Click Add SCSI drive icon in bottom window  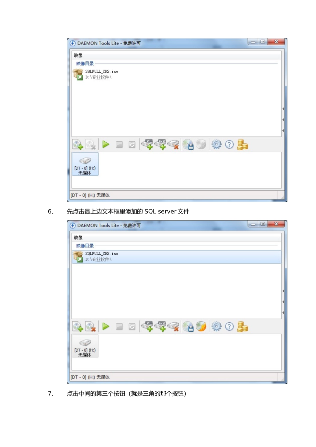[x=160, y=326]
